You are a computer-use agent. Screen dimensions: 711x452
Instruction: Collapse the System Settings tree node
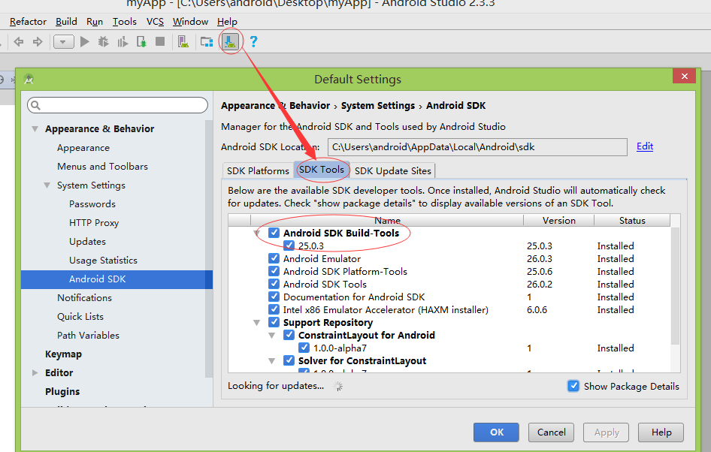47,185
